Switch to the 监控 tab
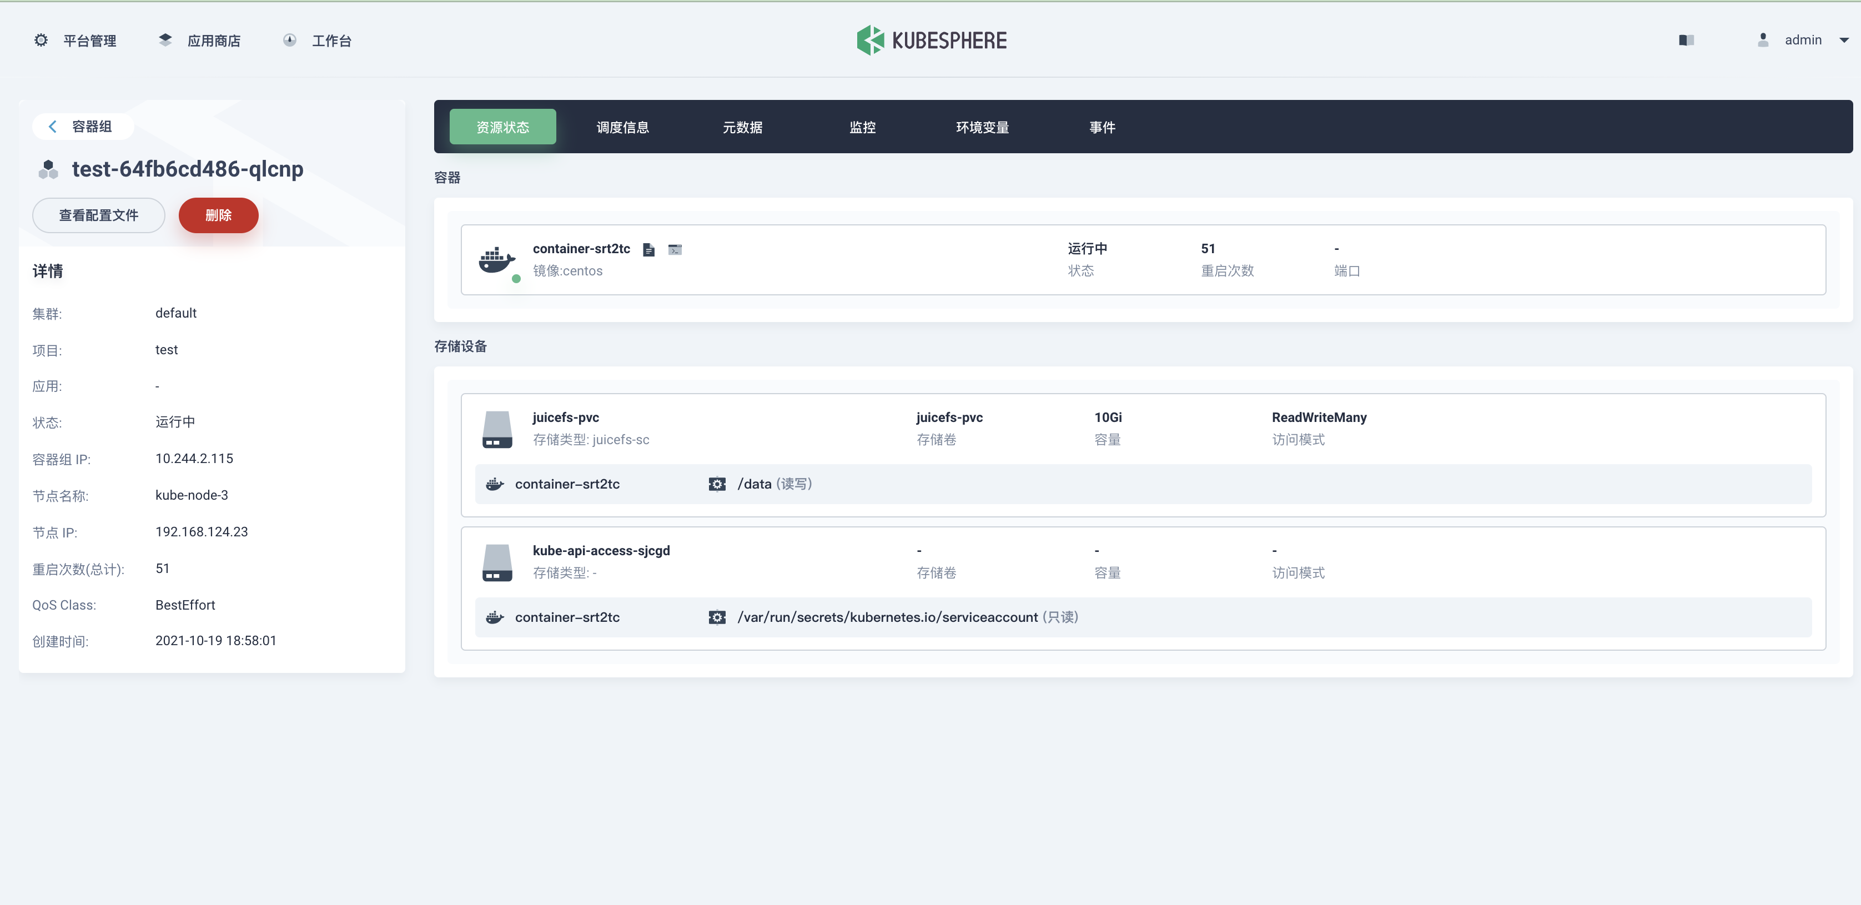The width and height of the screenshot is (1861, 905). coord(863,127)
